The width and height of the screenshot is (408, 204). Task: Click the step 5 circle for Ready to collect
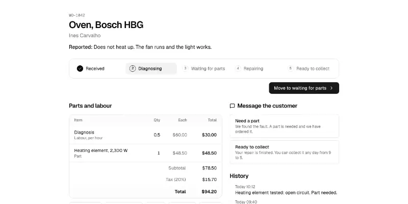(x=291, y=68)
